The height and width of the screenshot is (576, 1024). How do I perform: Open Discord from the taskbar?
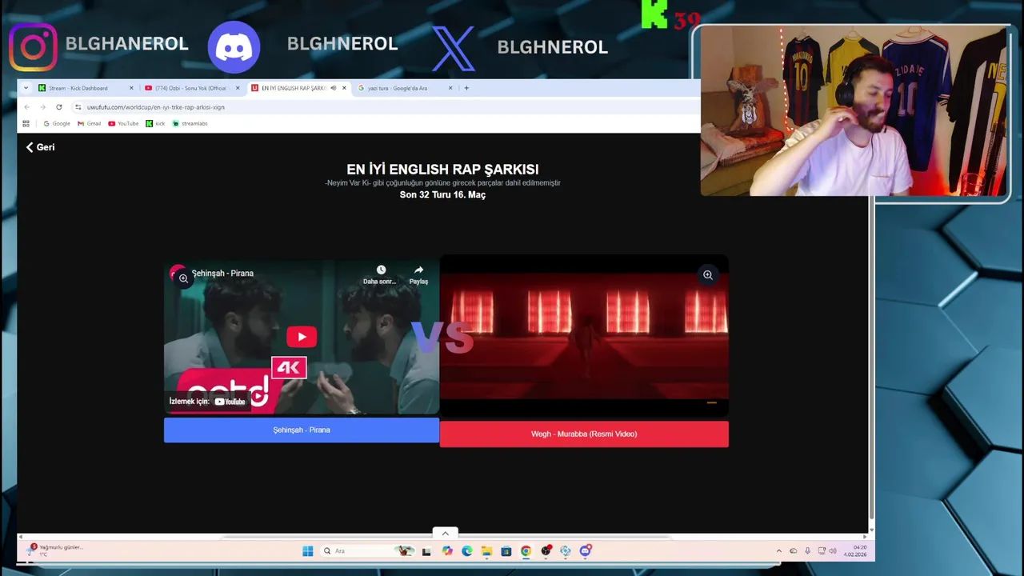585,551
